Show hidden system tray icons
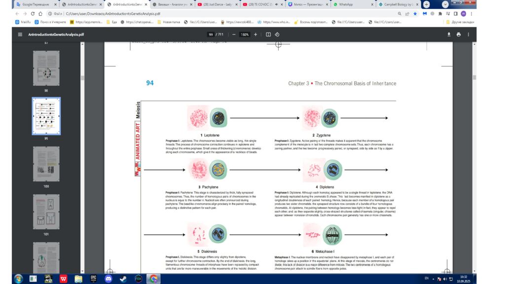Viewport: 505px width, 284px height. click(433, 279)
